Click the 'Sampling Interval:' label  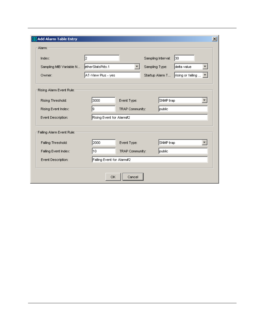click(x=157, y=58)
